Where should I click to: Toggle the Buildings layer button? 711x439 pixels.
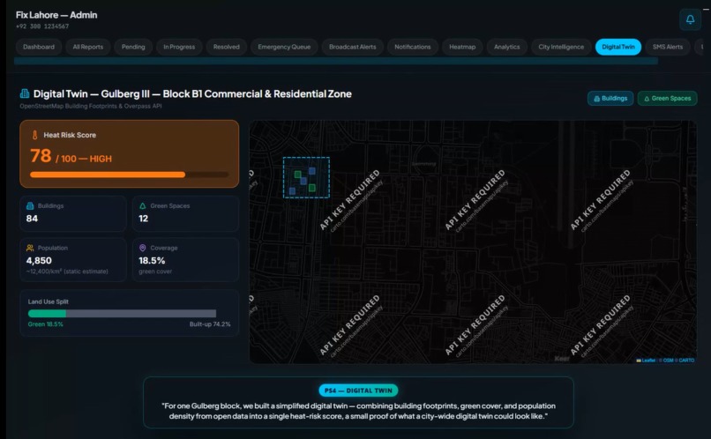[x=610, y=99]
